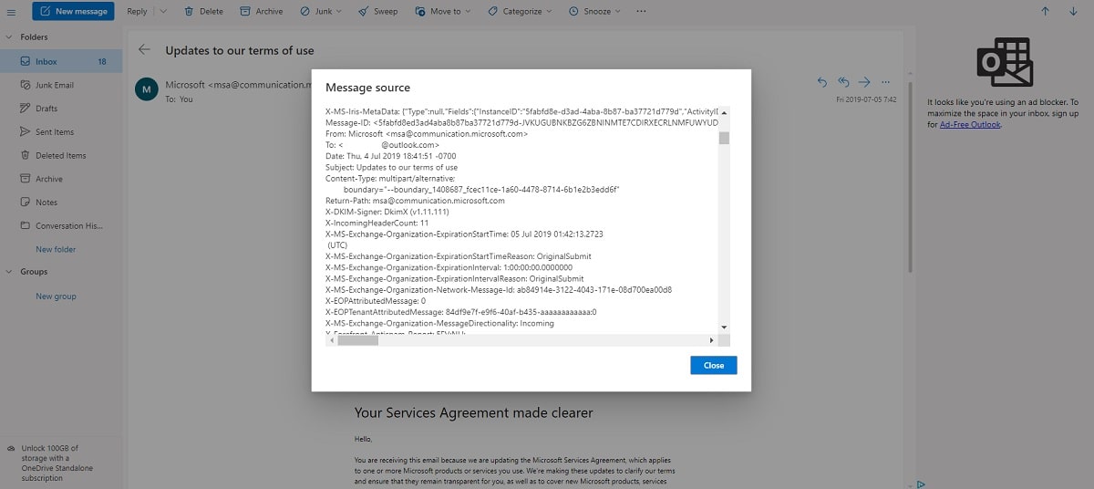Click the ad choices icon at bottom right
1094x489 pixels.
pyautogui.click(x=922, y=484)
